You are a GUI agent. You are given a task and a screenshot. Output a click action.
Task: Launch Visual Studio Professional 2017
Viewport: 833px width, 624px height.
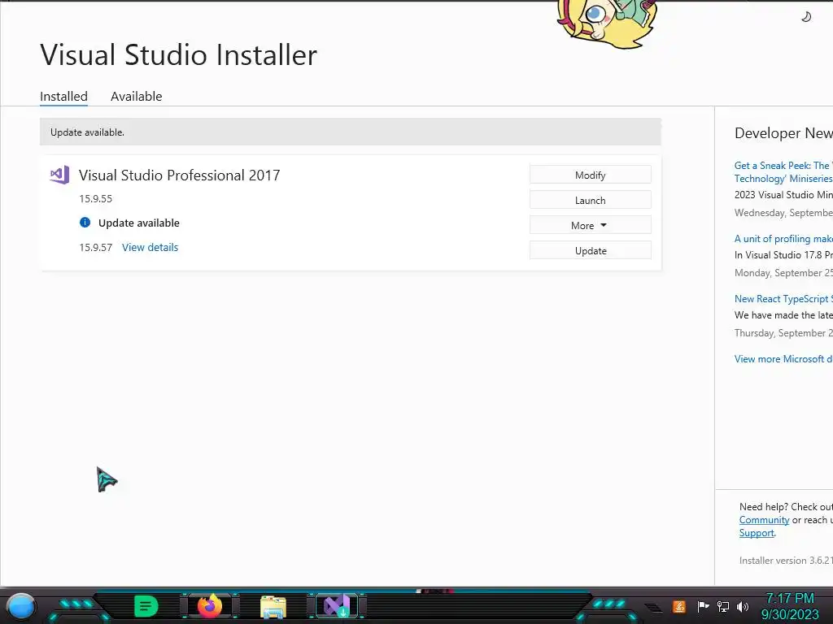tap(591, 201)
